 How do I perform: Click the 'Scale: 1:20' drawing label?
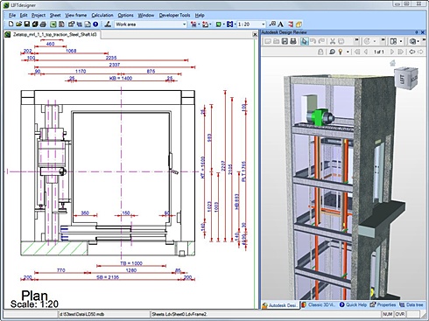point(34,304)
